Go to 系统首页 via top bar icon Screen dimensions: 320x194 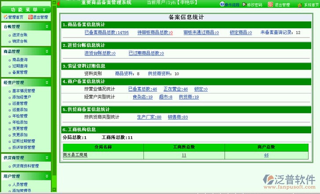pyautogui.click(x=300, y=5)
